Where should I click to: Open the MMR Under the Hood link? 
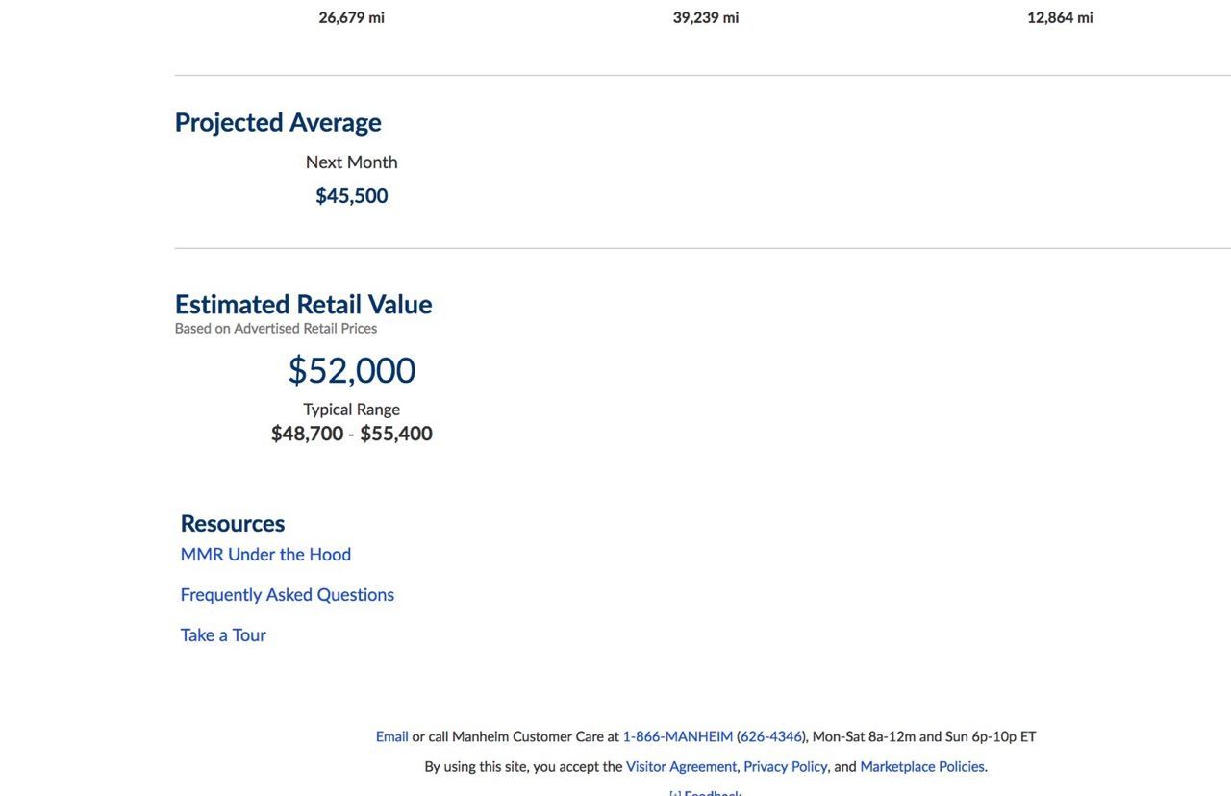(x=265, y=555)
